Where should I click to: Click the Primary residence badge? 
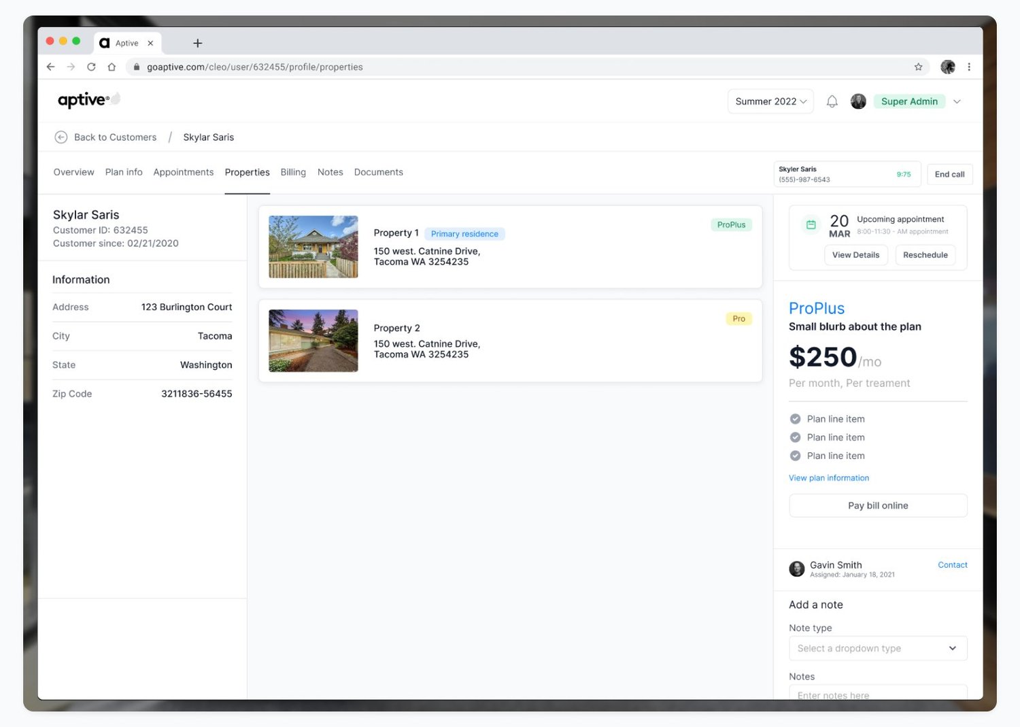pyautogui.click(x=464, y=234)
